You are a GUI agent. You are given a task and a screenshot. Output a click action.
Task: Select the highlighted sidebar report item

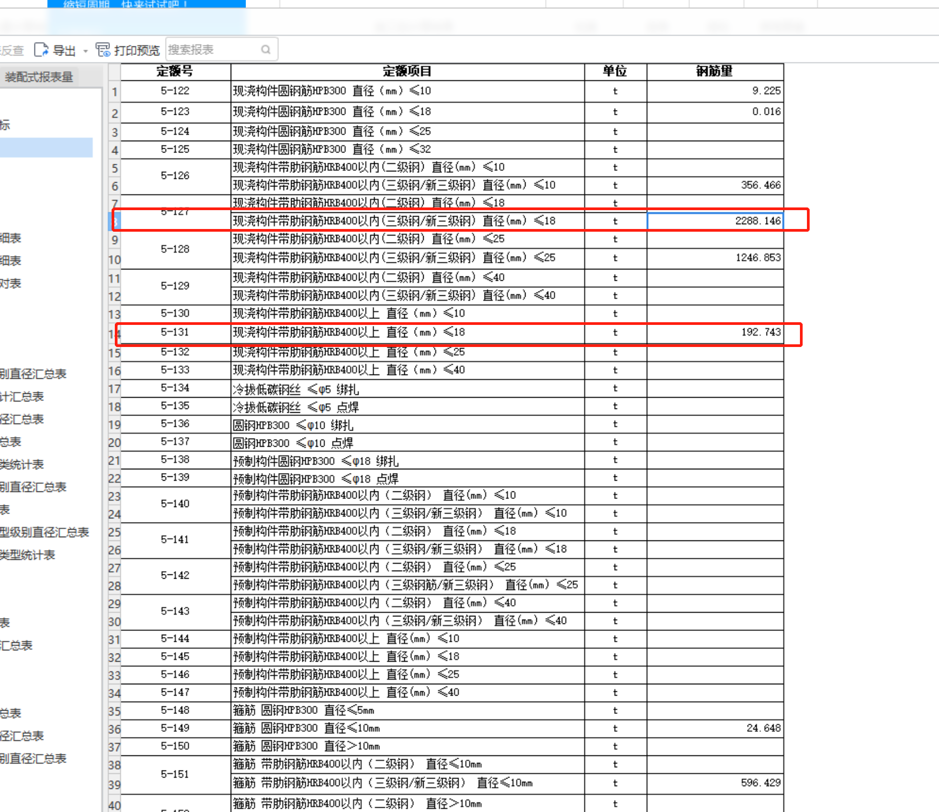click(x=46, y=148)
